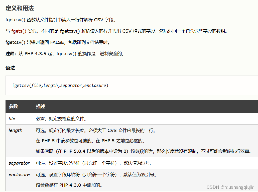Click the line 可选。规定行的最大长度
Screen dimensions: 258x192
tap(96, 130)
